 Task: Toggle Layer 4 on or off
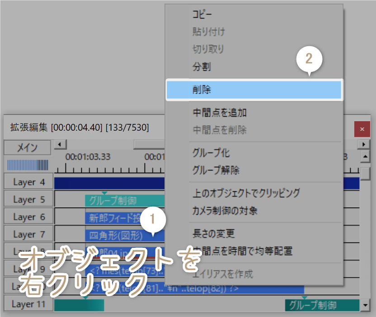[28, 181]
